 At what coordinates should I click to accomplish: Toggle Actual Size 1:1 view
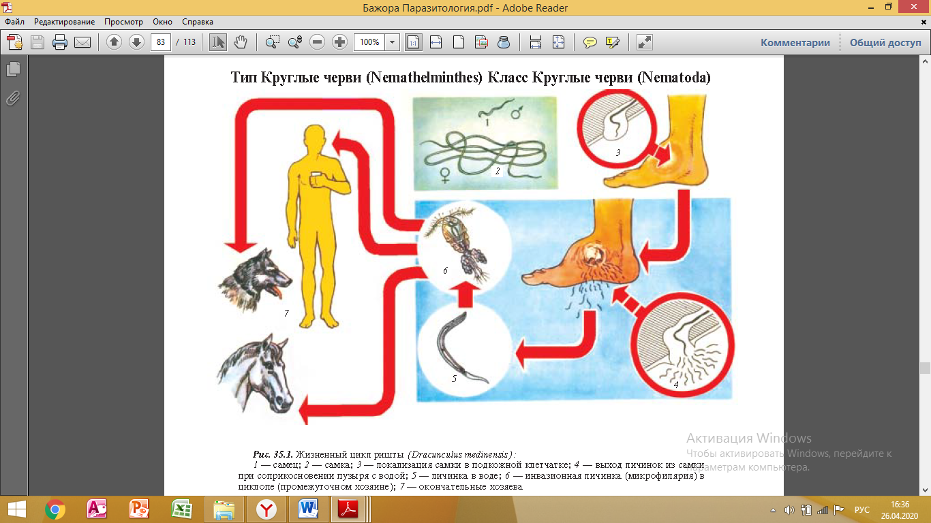pos(413,42)
